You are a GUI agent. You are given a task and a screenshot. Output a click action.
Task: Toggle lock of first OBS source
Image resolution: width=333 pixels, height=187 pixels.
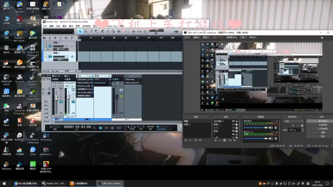point(236,121)
